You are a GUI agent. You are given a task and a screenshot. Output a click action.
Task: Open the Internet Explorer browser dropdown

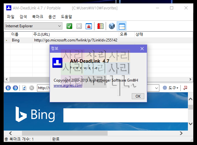pyautogui.click(x=34, y=26)
